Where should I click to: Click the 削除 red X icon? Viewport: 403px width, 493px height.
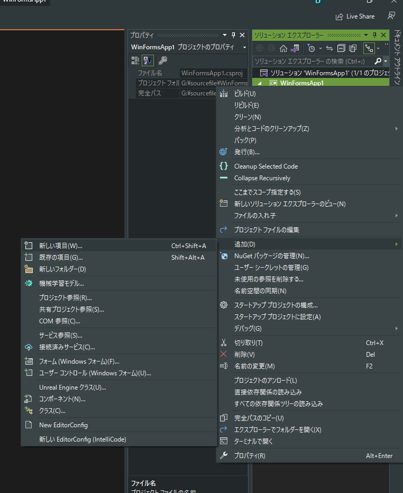[224, 354]
